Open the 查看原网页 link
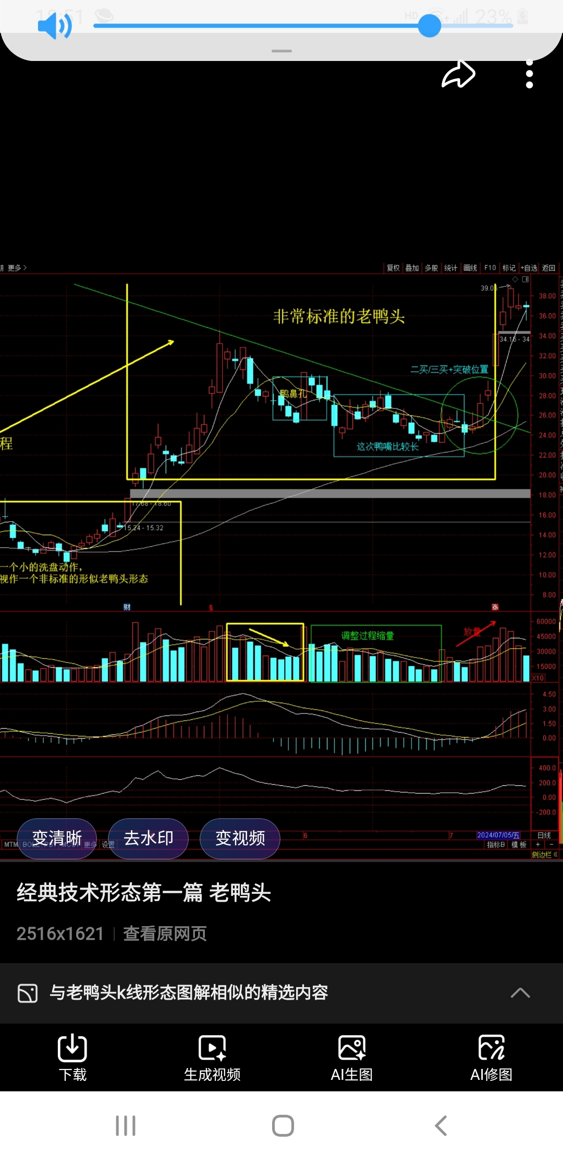This screenshot has width=563, height=1157. 165,933
